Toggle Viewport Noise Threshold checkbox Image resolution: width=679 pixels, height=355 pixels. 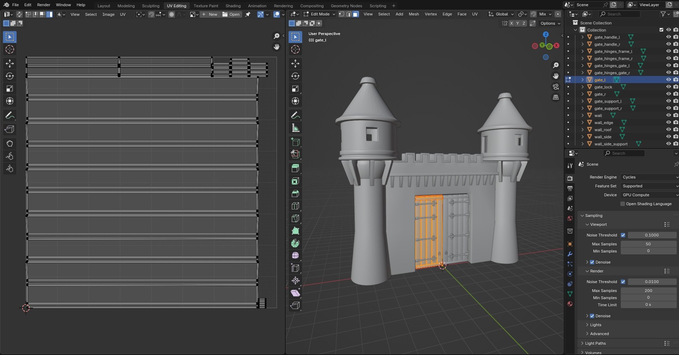point(623,235)
